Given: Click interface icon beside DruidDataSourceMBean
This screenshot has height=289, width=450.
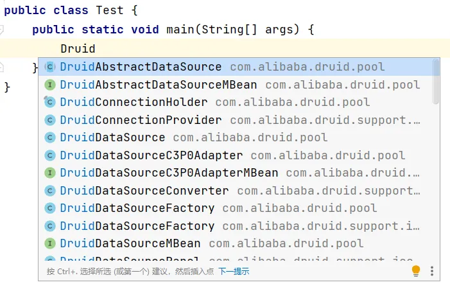Looking at the screenshot, I should [x=49, y=243].
